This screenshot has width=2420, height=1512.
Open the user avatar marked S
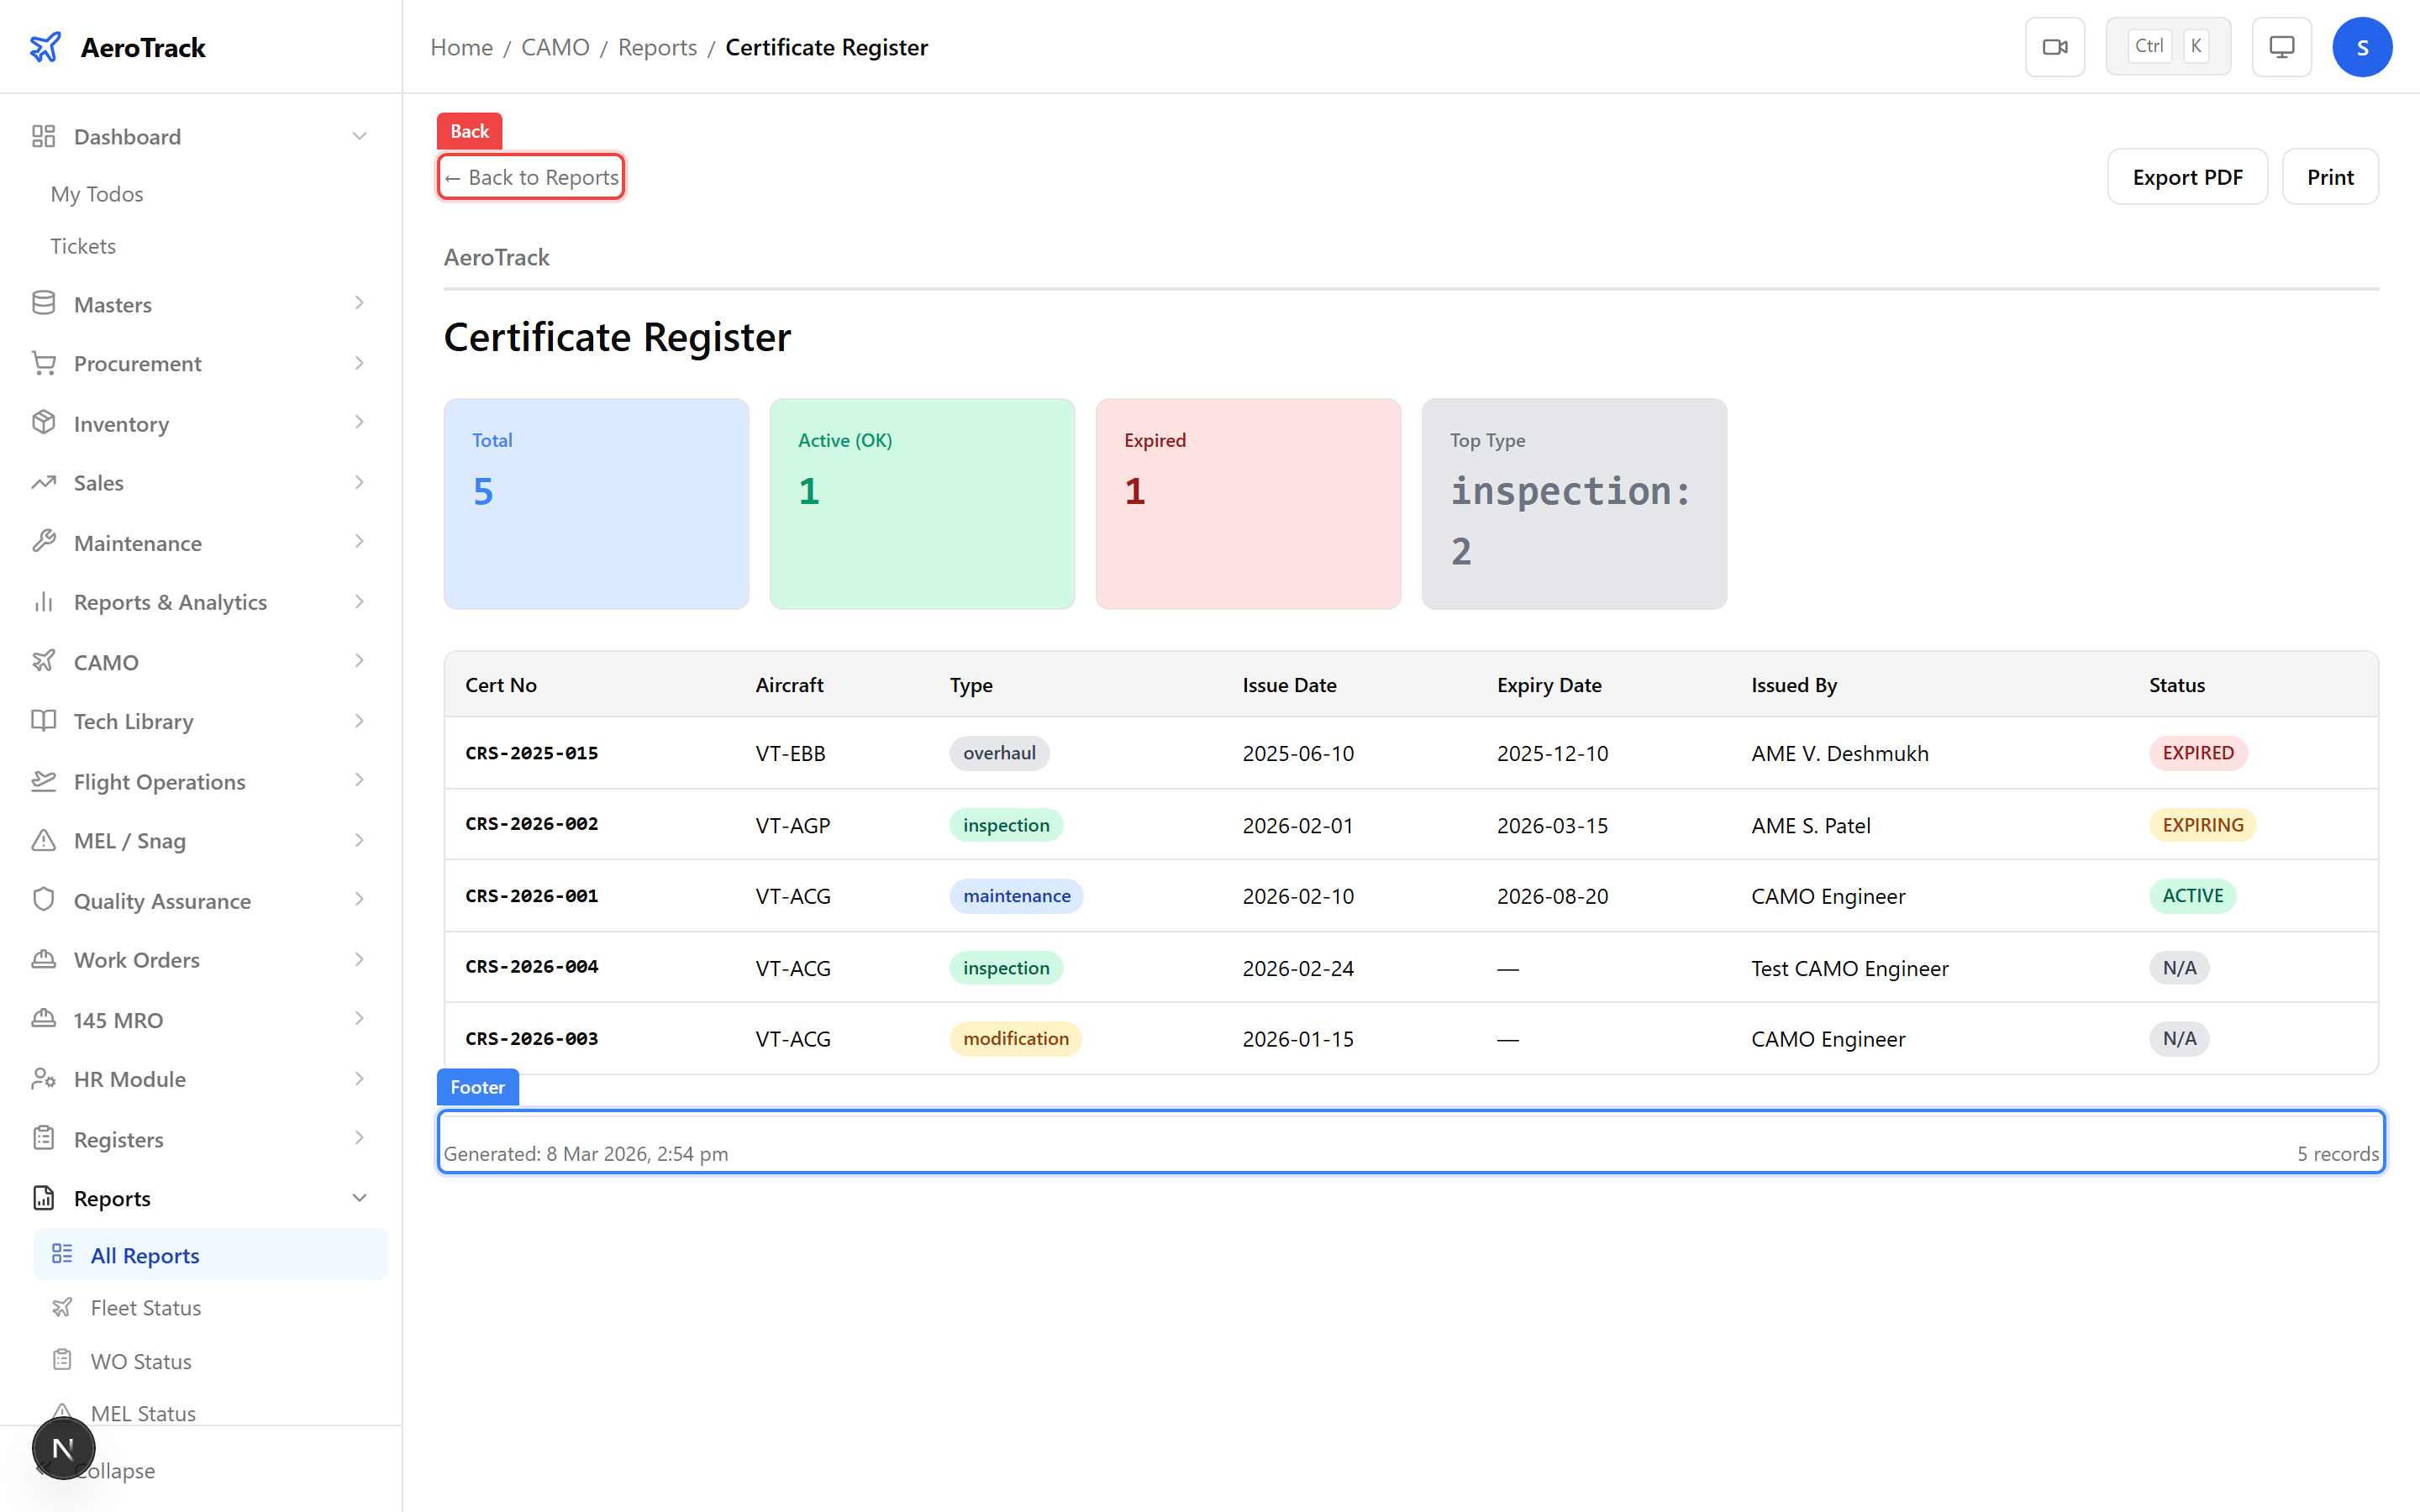click(x=2362, y=46)
